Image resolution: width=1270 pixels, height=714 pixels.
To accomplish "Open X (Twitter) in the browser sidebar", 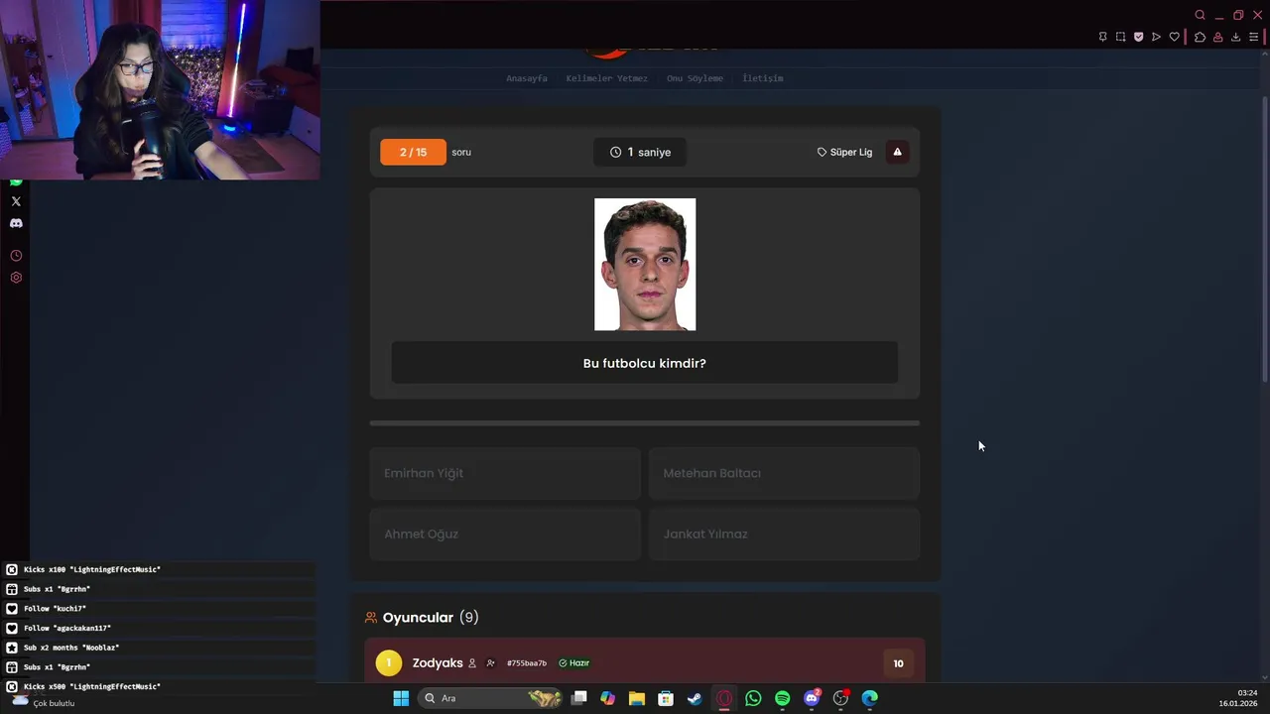I will click(16, 201).
